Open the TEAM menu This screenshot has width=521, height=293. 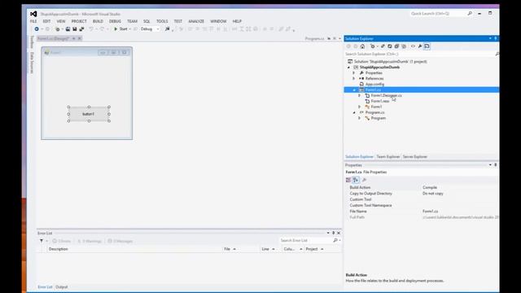tap(132, 21)
